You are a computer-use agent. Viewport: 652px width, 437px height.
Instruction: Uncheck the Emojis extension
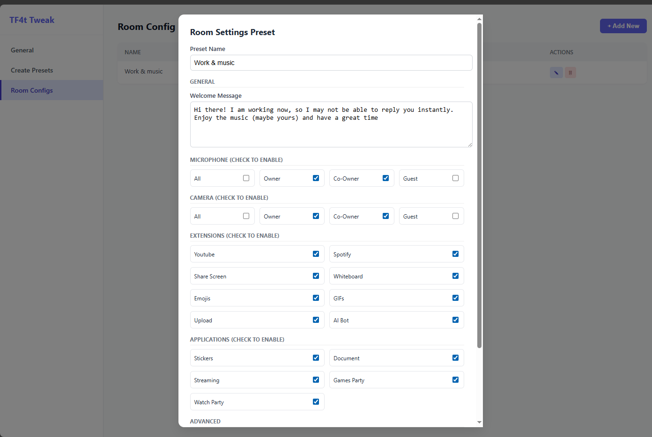316,298
